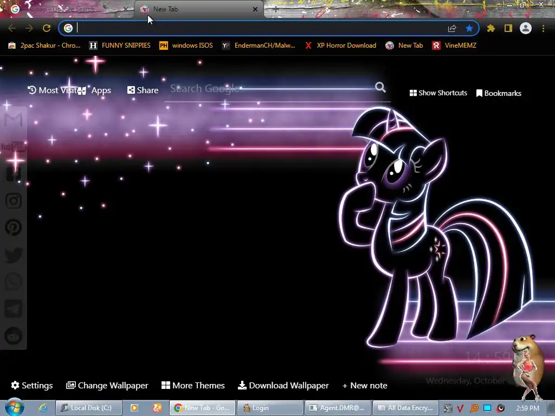Open the Reddit sidebar shortcut
This screenshot has height=416, width=555.
pyautogui.click(x=14, y=336)
